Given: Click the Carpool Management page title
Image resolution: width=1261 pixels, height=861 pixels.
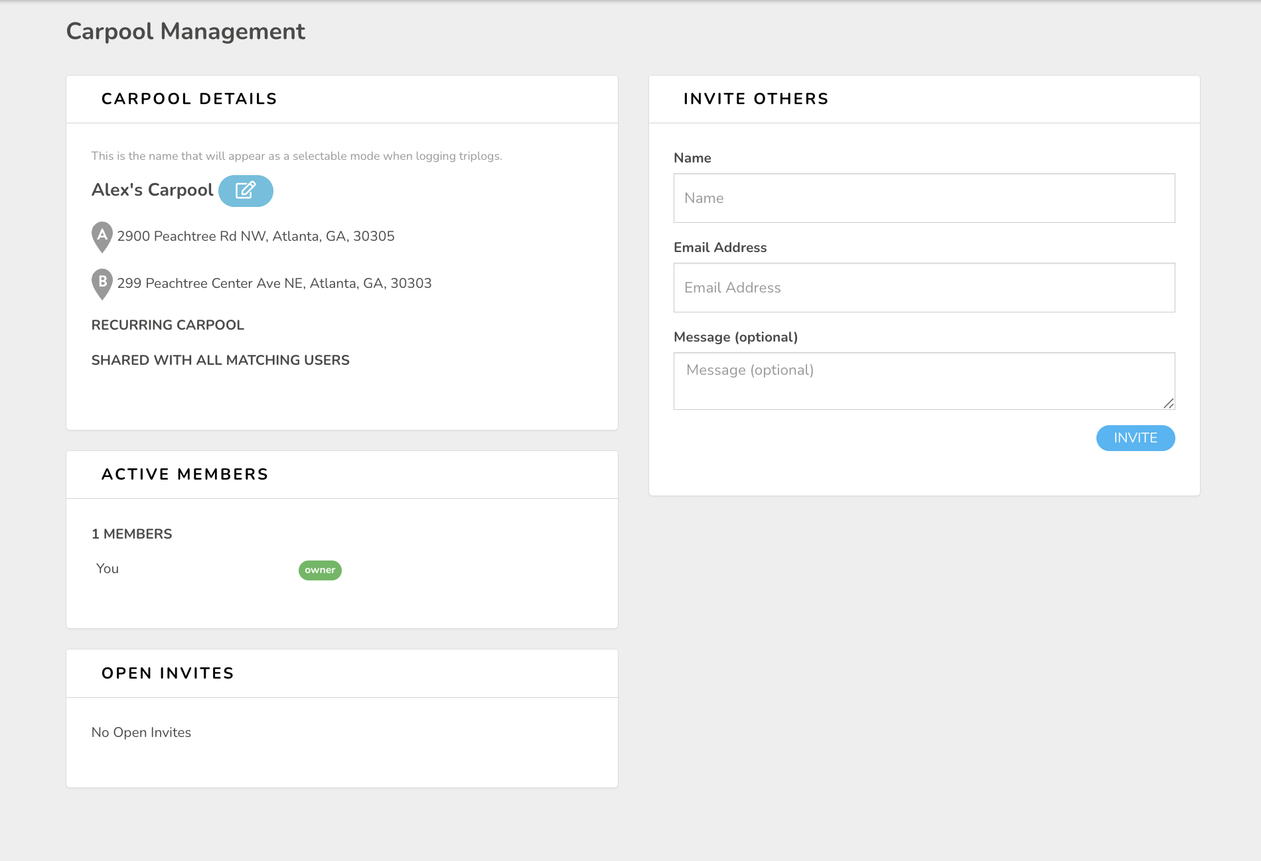Looking at the screenshot, I should (185, 31).
